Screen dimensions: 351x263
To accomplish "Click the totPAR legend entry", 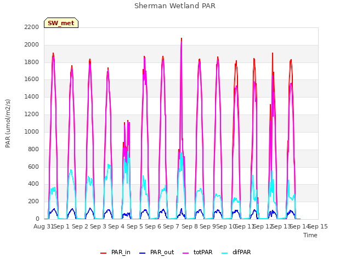I will pos(197,252).
